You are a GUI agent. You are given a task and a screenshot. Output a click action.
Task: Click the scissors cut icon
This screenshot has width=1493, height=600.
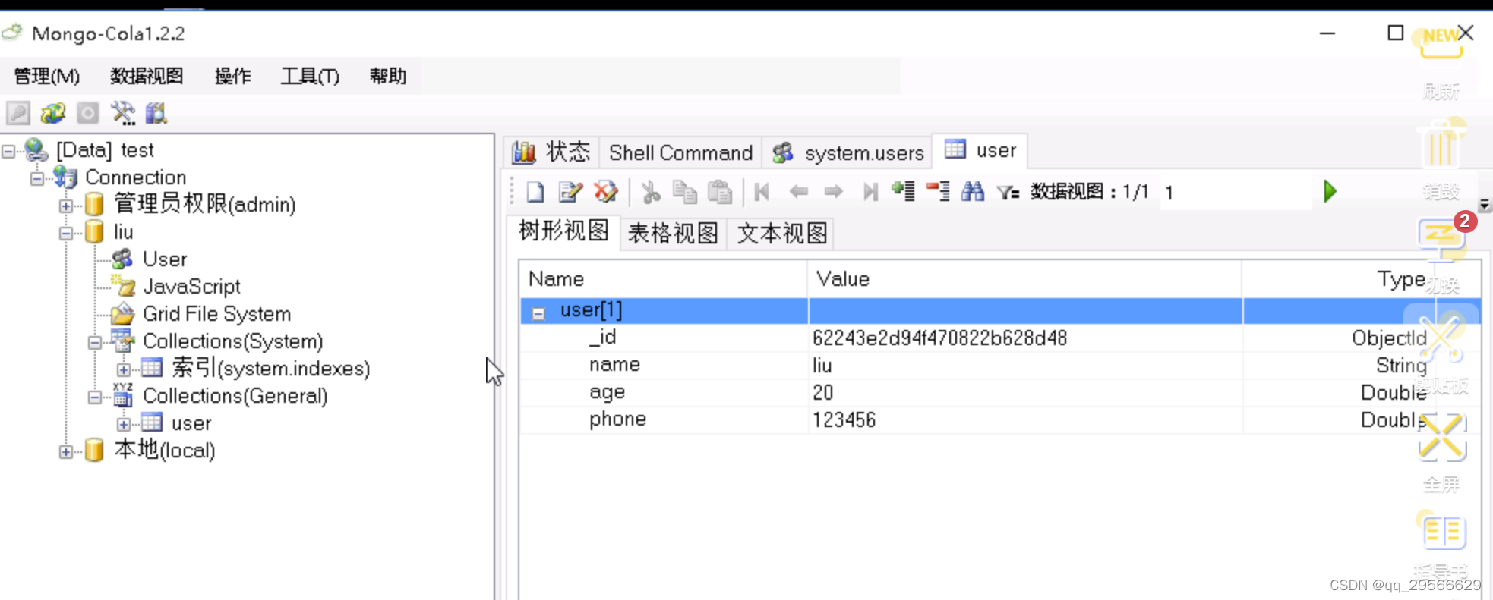coord(651,192)
